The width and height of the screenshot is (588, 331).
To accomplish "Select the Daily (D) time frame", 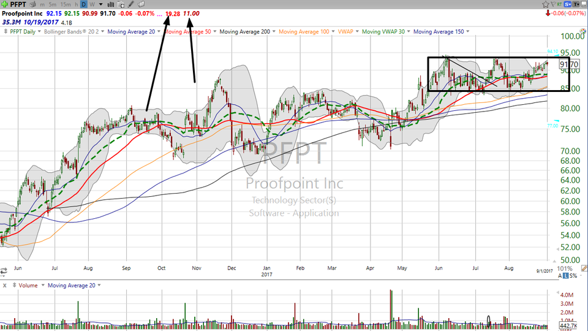I will 84,4.
